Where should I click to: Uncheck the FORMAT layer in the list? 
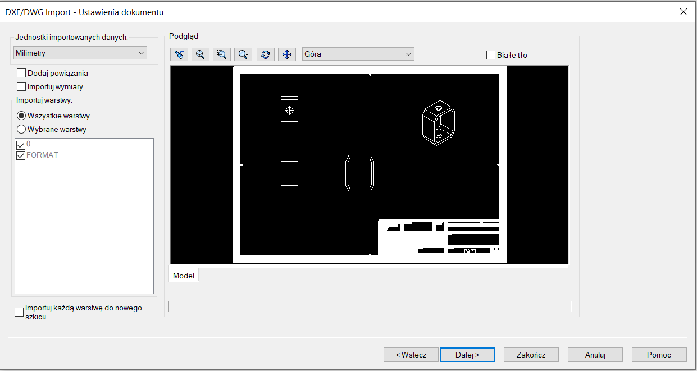(x=21, y=155)
